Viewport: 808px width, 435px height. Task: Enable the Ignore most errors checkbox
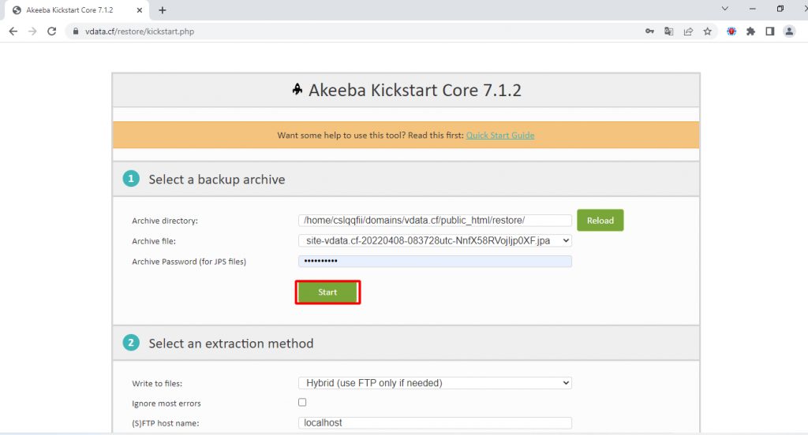click(x=302, y=403)
